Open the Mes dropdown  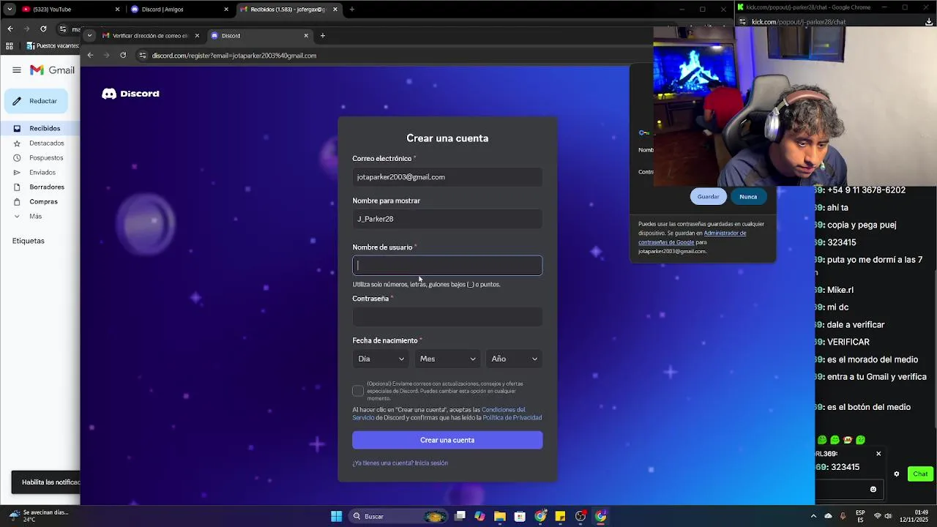click(447, 359)
